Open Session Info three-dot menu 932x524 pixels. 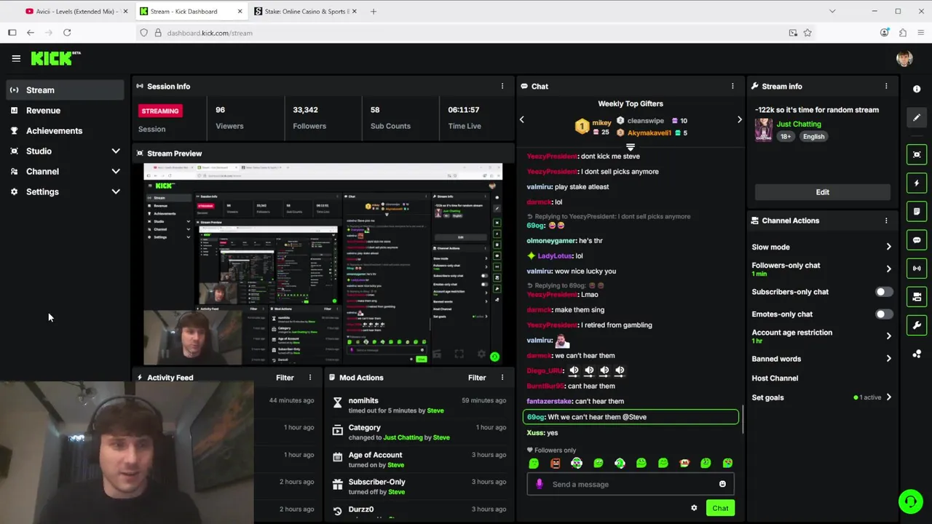tap(502, 86)
